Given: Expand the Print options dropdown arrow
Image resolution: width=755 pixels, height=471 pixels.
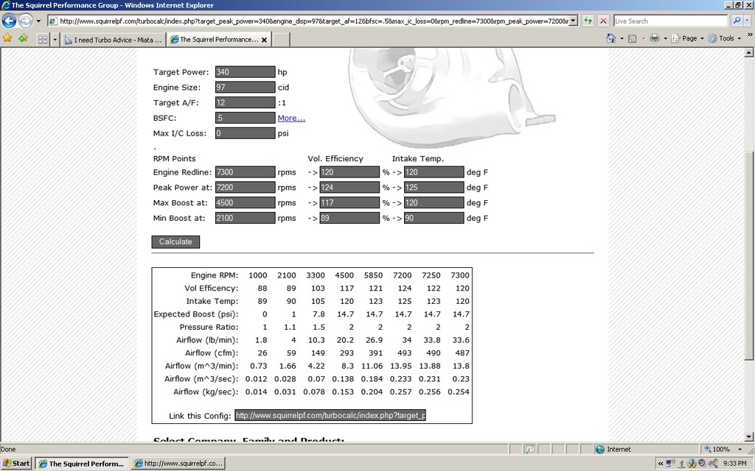Looking at the screenshot, I should [666, 37].
